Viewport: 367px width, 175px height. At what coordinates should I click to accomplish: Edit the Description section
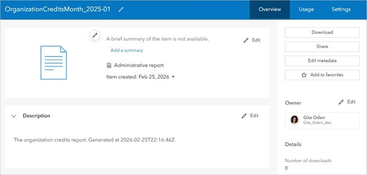[250, 116]
